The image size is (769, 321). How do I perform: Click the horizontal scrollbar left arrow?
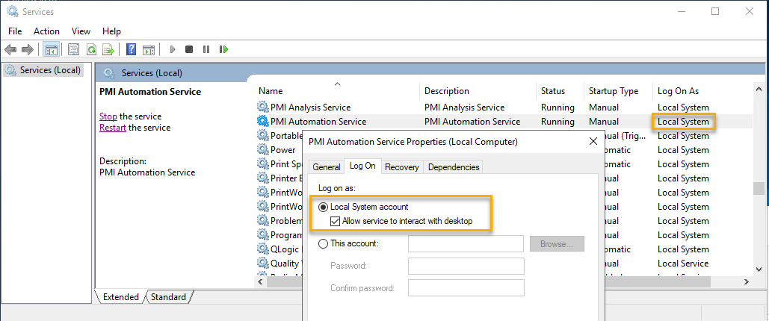click(x=260, y=281)
